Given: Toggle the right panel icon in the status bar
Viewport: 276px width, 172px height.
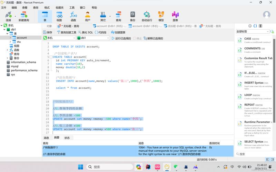Looking at the screenshot, I should [x=273, y=159].
